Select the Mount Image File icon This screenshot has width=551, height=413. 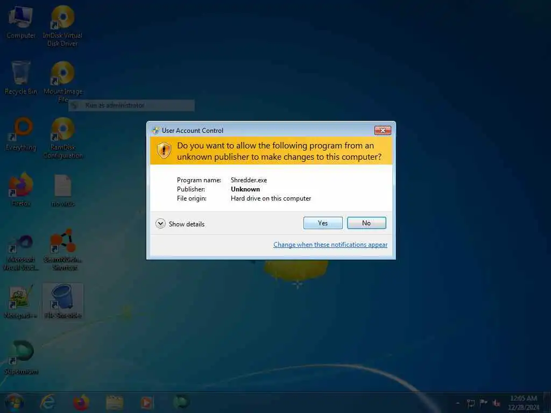[63, 82]
